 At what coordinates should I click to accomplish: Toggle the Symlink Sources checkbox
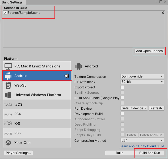122,92
